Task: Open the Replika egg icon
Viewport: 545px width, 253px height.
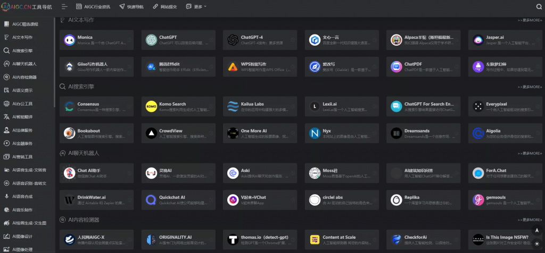Action: [x=396, y=200]
